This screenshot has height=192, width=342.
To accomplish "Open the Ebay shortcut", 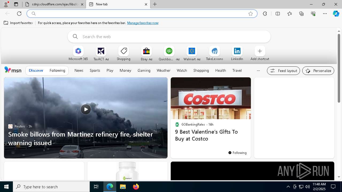I will point(146,53).
